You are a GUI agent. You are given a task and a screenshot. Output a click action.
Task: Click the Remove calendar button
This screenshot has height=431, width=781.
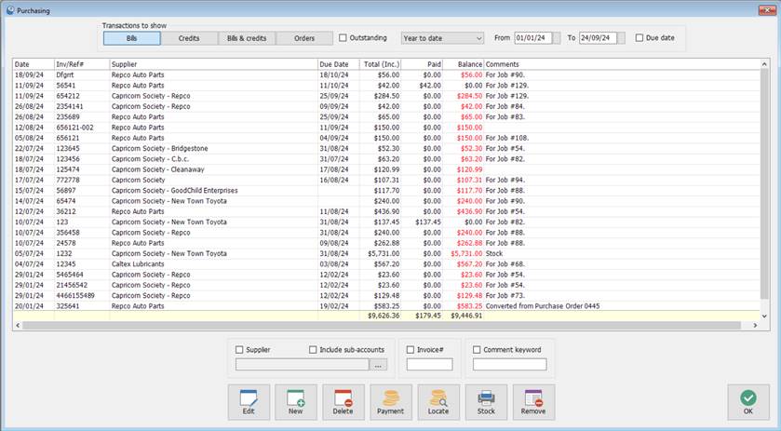pyautogui.click(x=533, y=401)
